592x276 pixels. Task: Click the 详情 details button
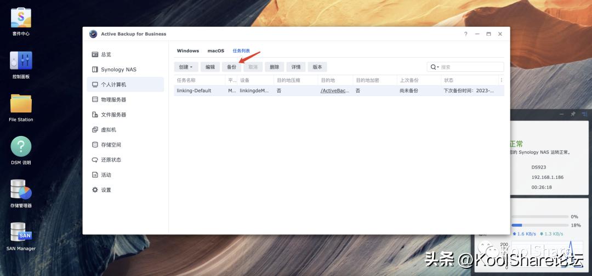click(296, 67)
